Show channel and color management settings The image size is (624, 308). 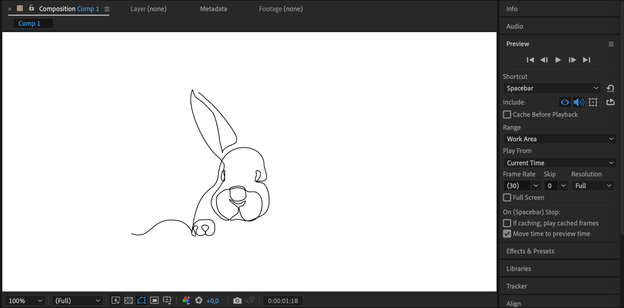click(186, 300)
